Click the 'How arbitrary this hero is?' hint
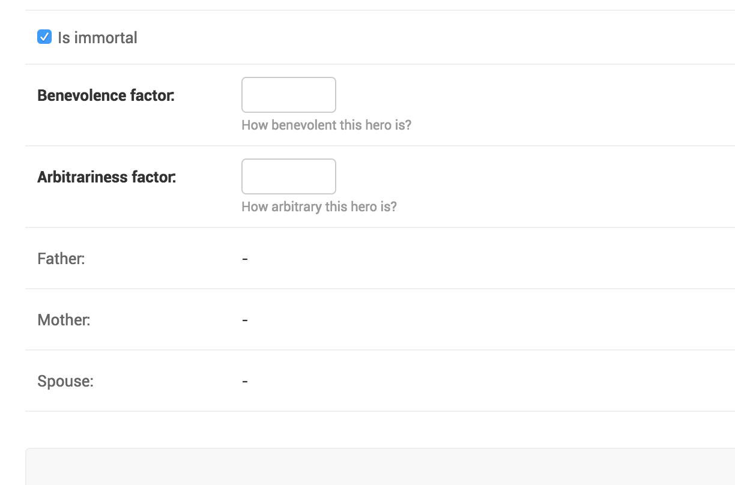This screenshot has width=735, height=485. pyautogui.click(x=319, y=207)
